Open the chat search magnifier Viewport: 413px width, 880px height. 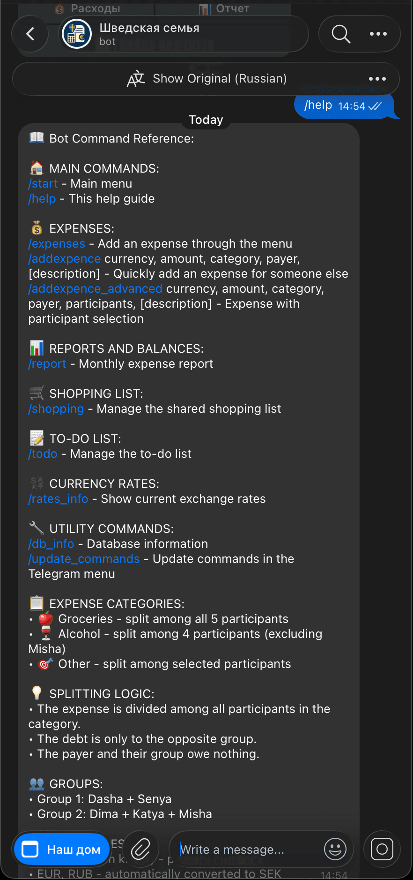pyautogui.click(x=341, y=34)
